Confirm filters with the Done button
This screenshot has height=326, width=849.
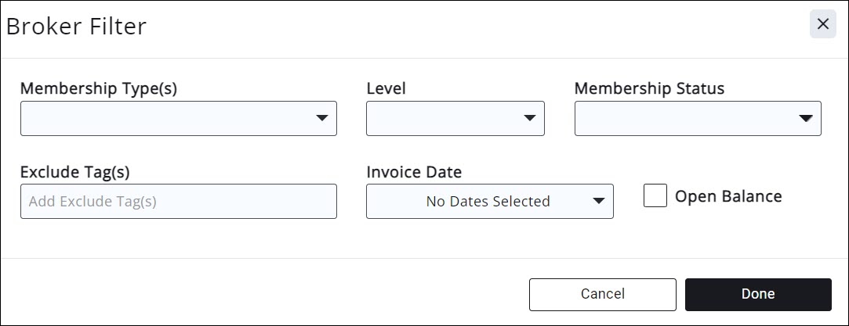(x=758, y=294)
